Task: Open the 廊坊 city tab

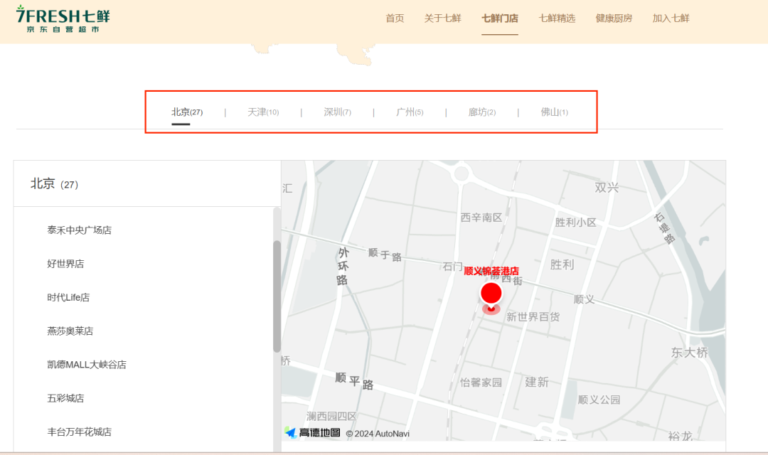Action: pyautogui.click(x=481, y=112)
